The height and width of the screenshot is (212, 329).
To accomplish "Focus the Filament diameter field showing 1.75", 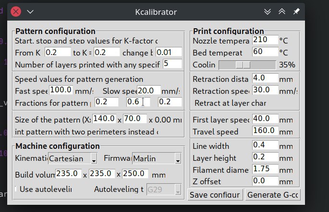I will coord(265,169).
